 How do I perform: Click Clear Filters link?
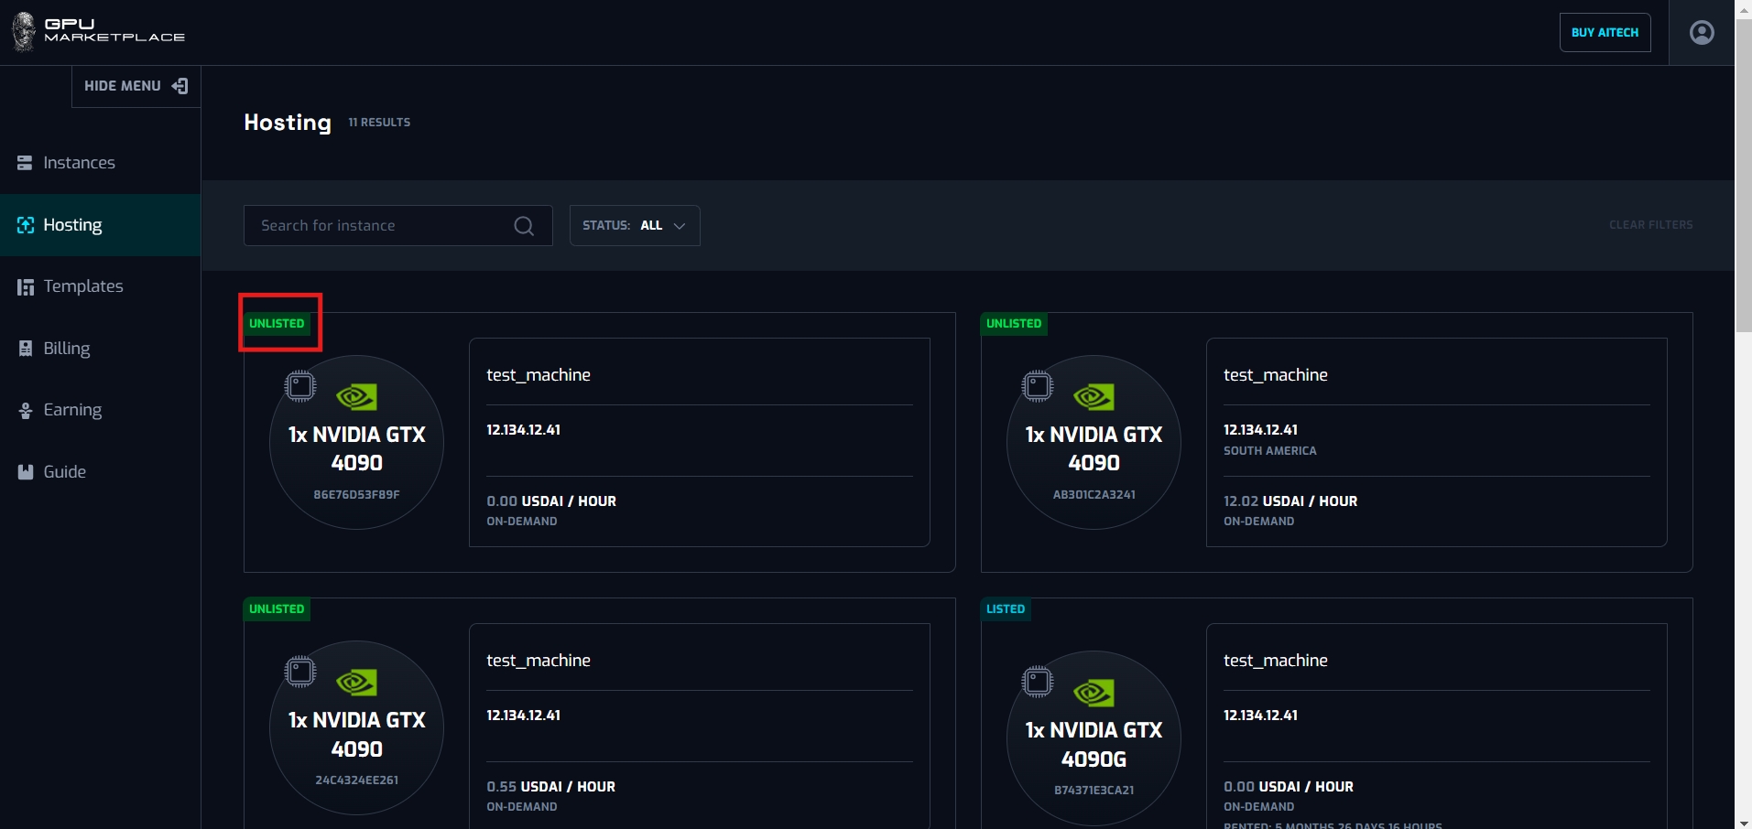coord(1650,225)
